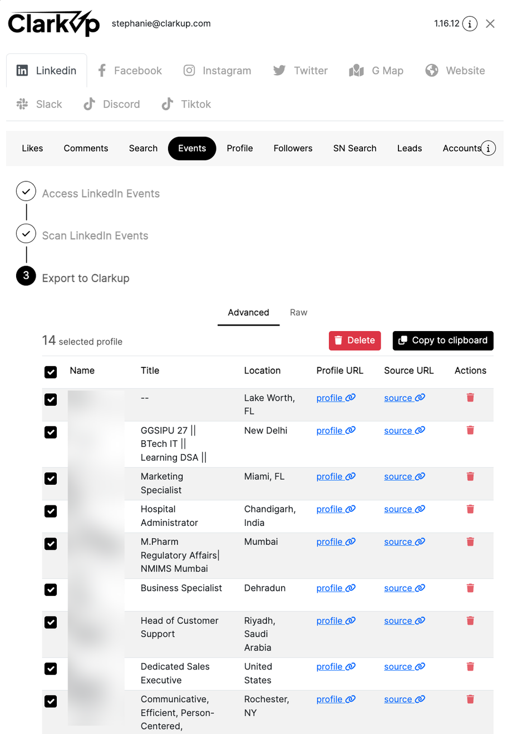Select the Advanced view tab

tap(248, 312)
